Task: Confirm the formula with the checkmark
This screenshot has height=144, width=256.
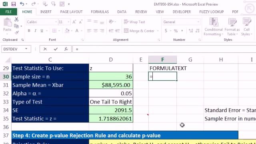Action: coord(56,49)
